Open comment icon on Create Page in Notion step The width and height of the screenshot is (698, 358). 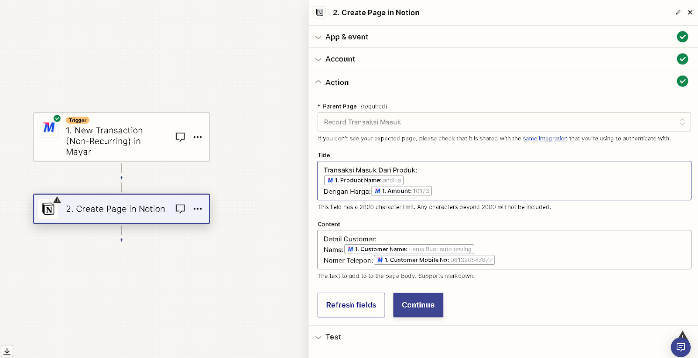(x=180, y=209)
